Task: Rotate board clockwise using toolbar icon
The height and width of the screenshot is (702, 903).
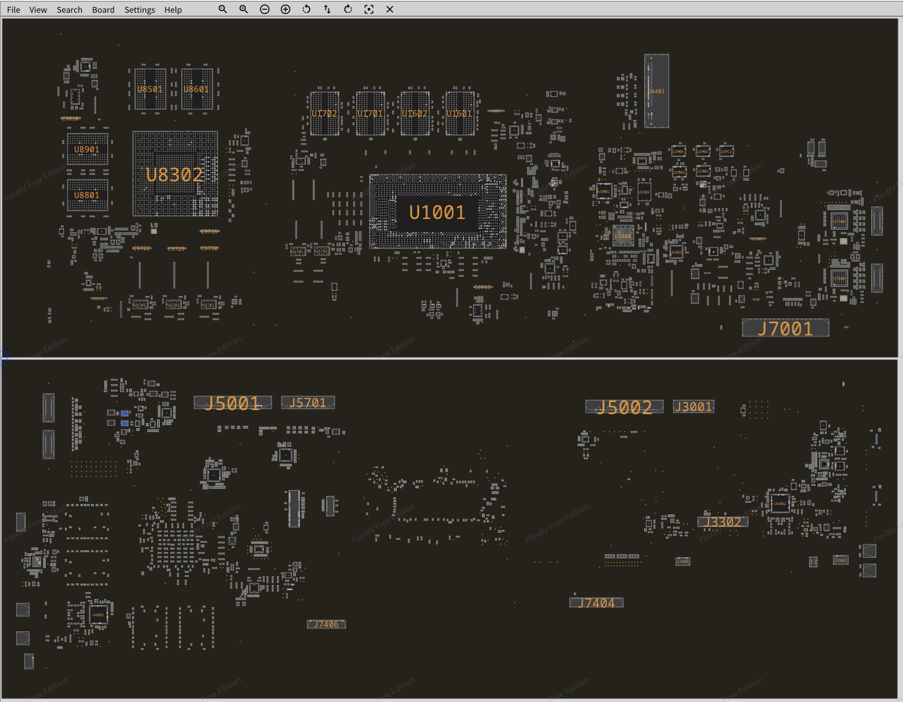Action: click(348, 9)
